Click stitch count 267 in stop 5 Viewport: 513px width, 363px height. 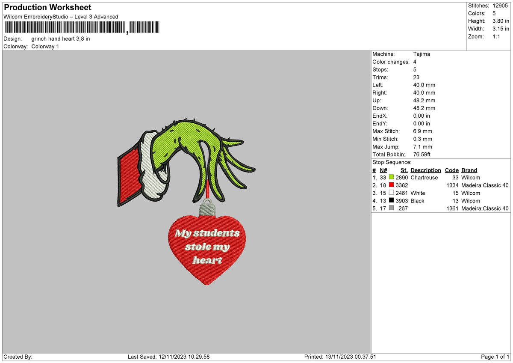pos(404,208)
